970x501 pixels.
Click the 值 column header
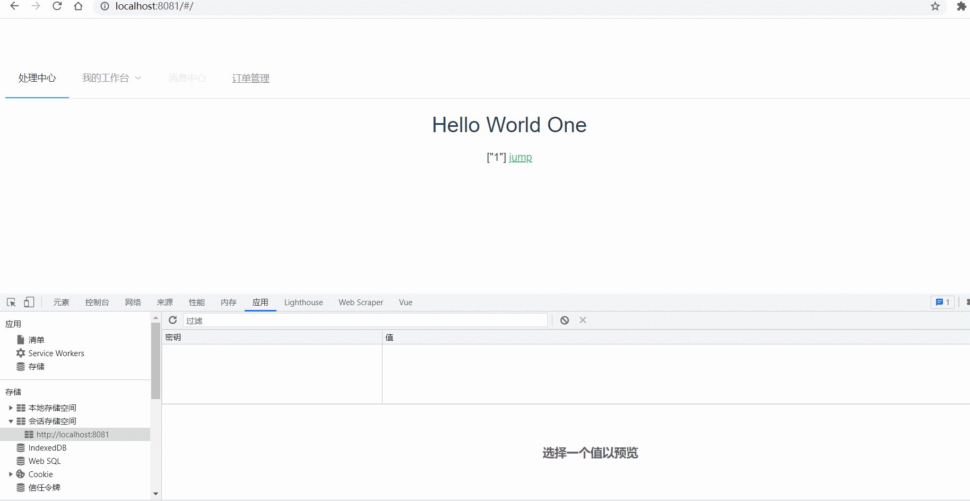pyautogui.click(x=676, y=337)
